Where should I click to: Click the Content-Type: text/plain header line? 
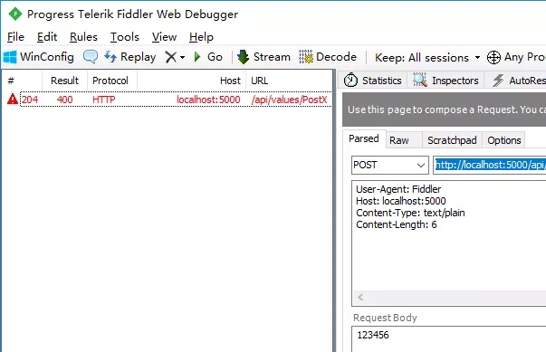[410, 213]
